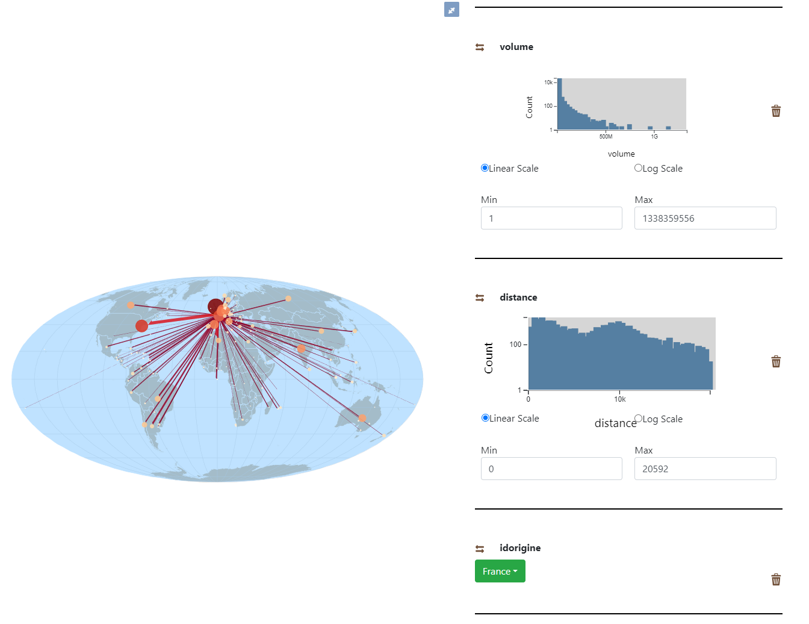Click the distance histogram chart area

pyautogui.click(x=622, y=354)
